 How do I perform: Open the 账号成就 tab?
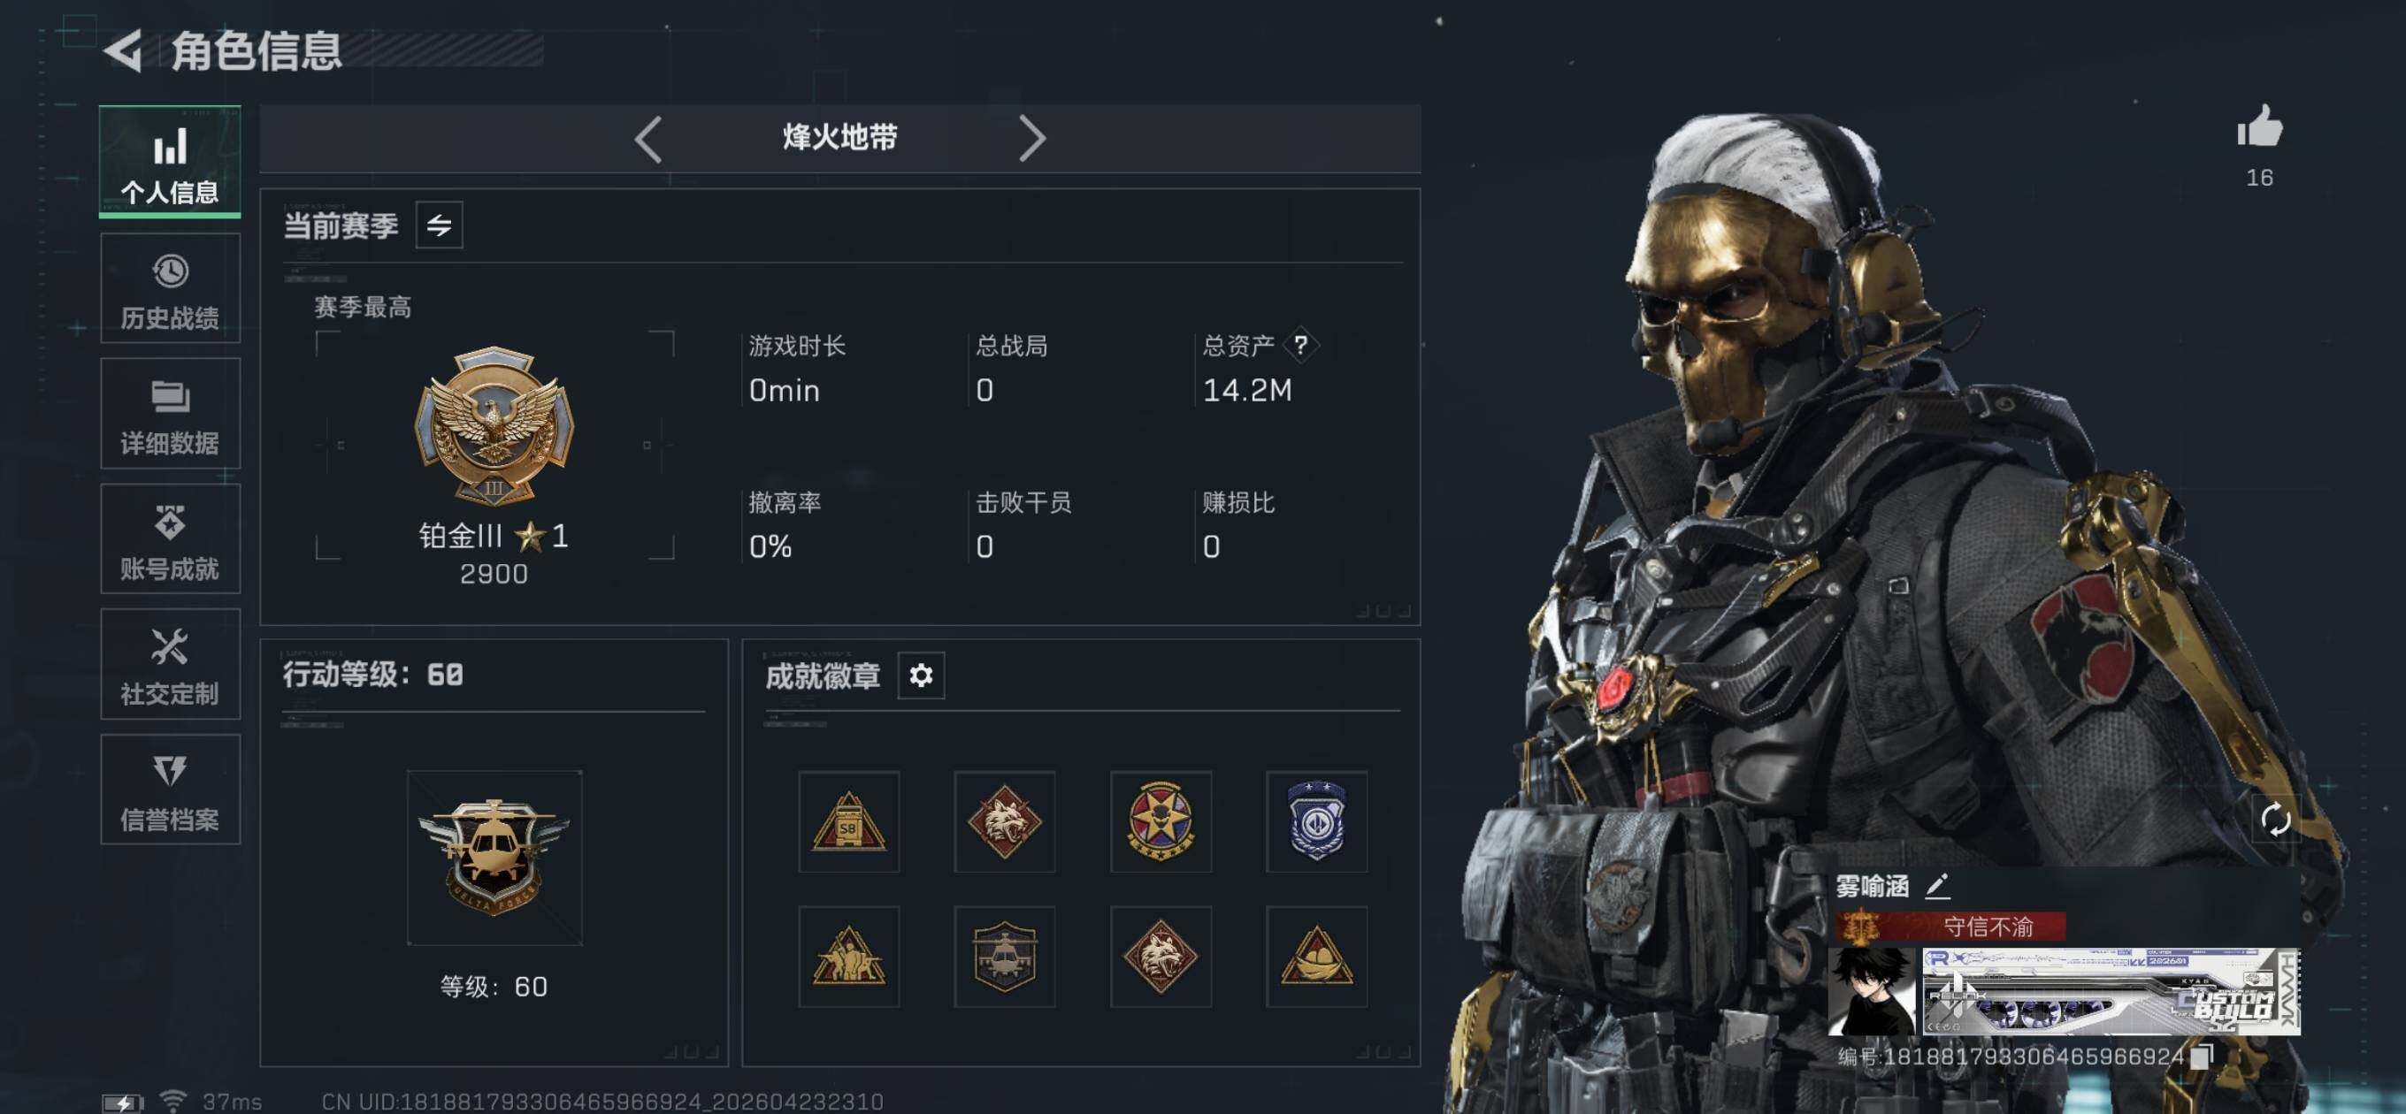coord(169,538)
